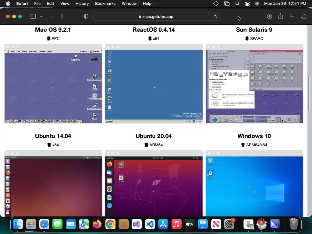Open Contacts from the Dock
The height and width of the screenshot is (234, 312).
click(124, 224)
